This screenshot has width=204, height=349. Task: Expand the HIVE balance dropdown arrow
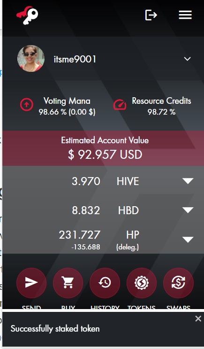(188, 181)
